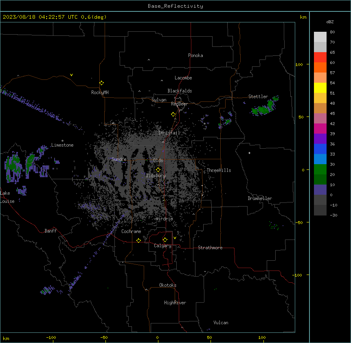Click the yellow diamond marker between Olds and Didsbury
351x343 pixels.
coord(158,170)
